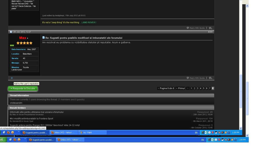The image size is (259, 162).
Task: Switch to 'Sugestii pentru posibil...' taskbar window
Action: pyautogui.click(x=41, y=140)
